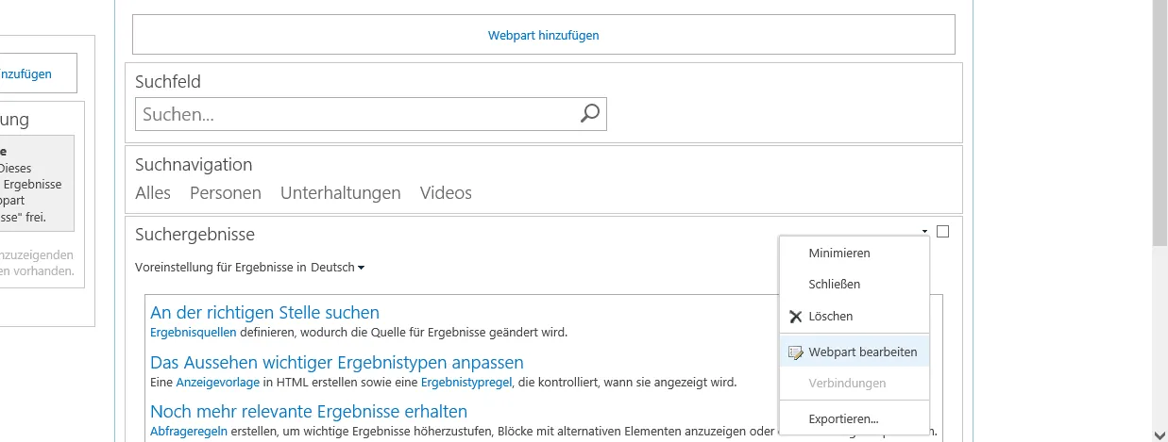Switch to the Videos search tab

tap(446, 193)
